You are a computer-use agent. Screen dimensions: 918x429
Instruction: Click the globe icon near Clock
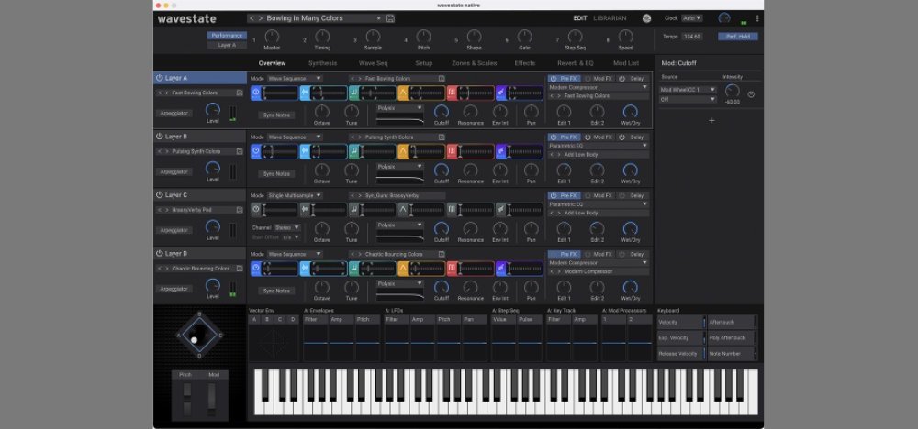pyautogui.click(x=646, y=18)
